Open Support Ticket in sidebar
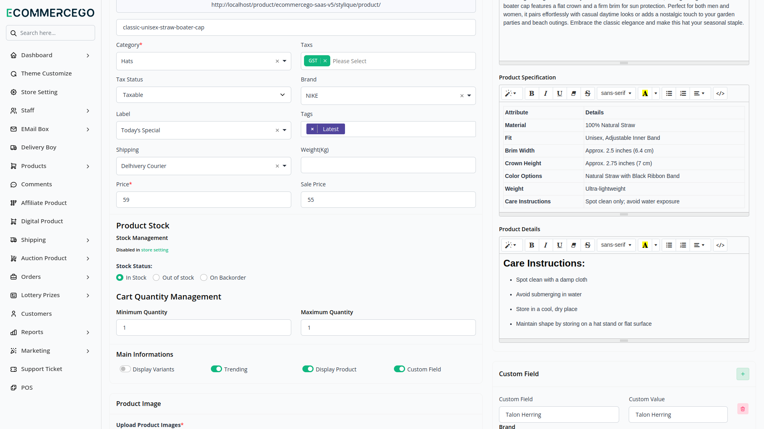Screen dimensions: 764x429 click(x=41, y=369)
